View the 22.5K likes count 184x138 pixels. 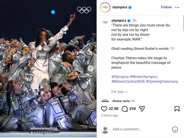coord(114,109)
